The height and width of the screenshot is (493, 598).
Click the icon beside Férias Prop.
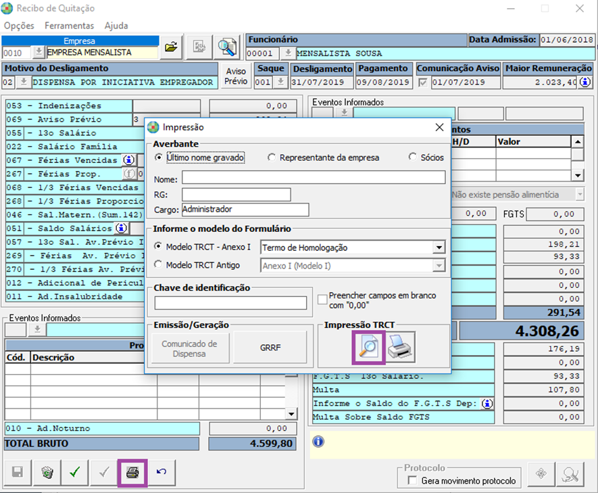coord(129,174)
